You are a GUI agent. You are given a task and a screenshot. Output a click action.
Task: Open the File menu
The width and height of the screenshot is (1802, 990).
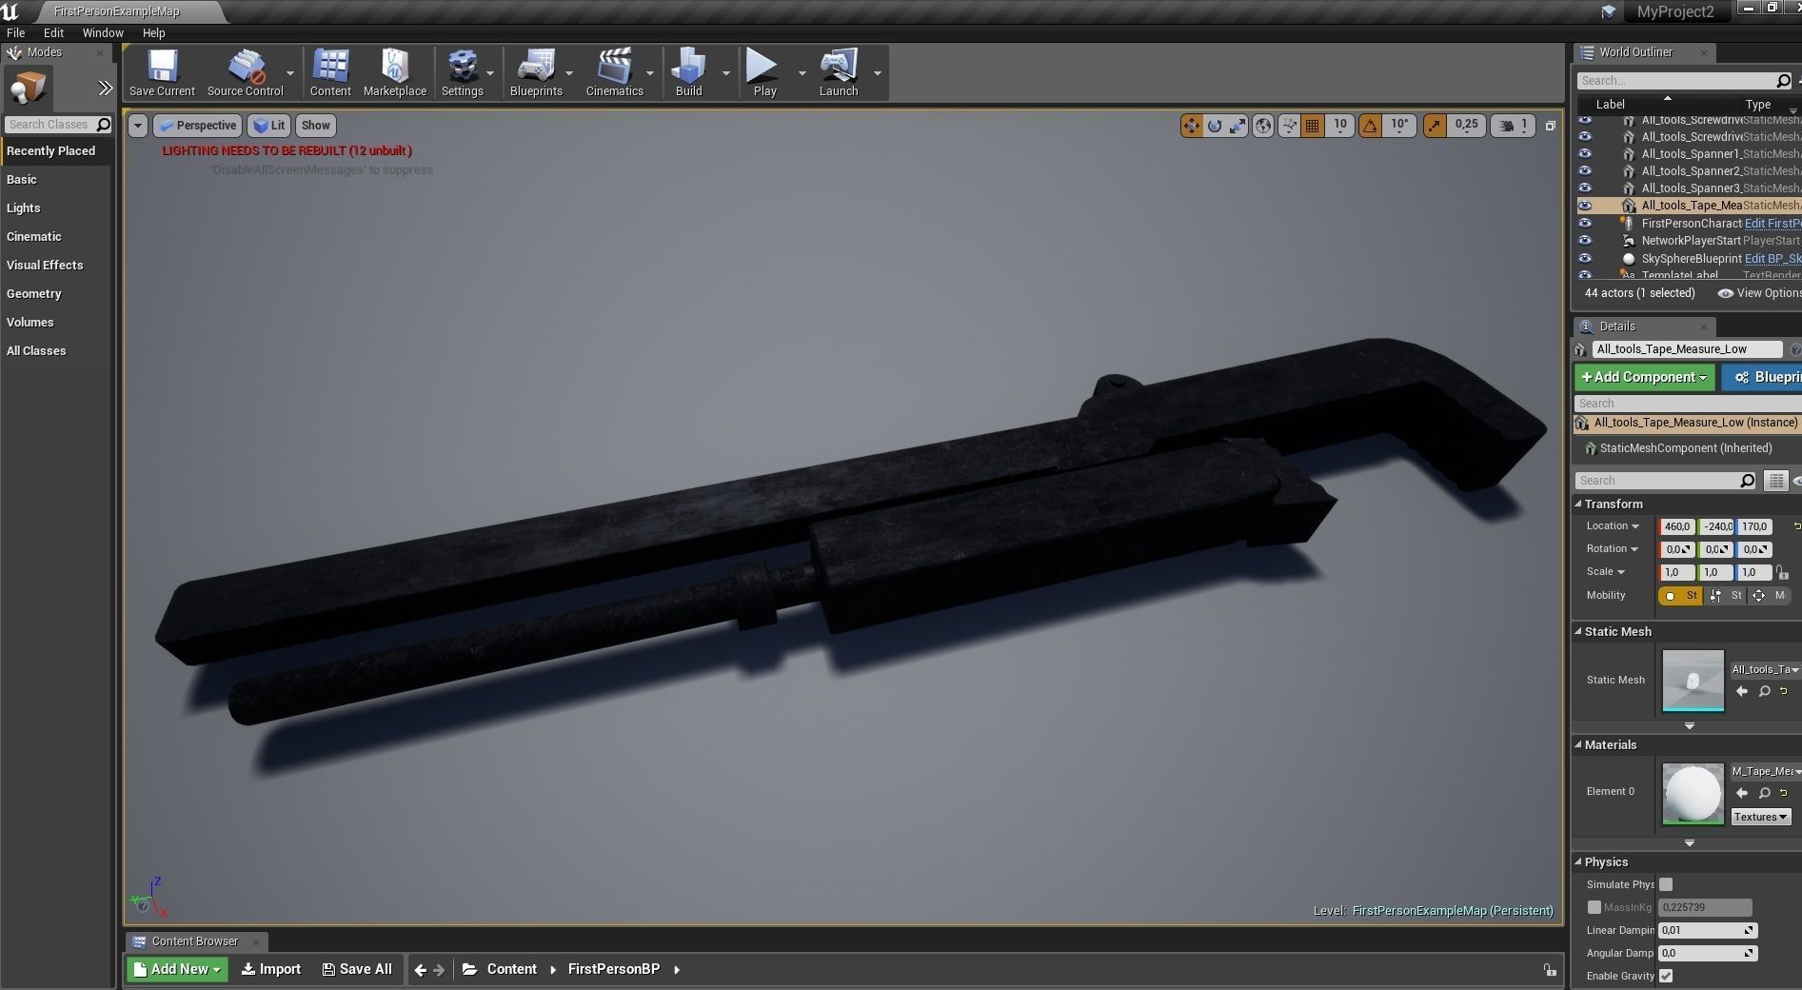tap(16, 32)
